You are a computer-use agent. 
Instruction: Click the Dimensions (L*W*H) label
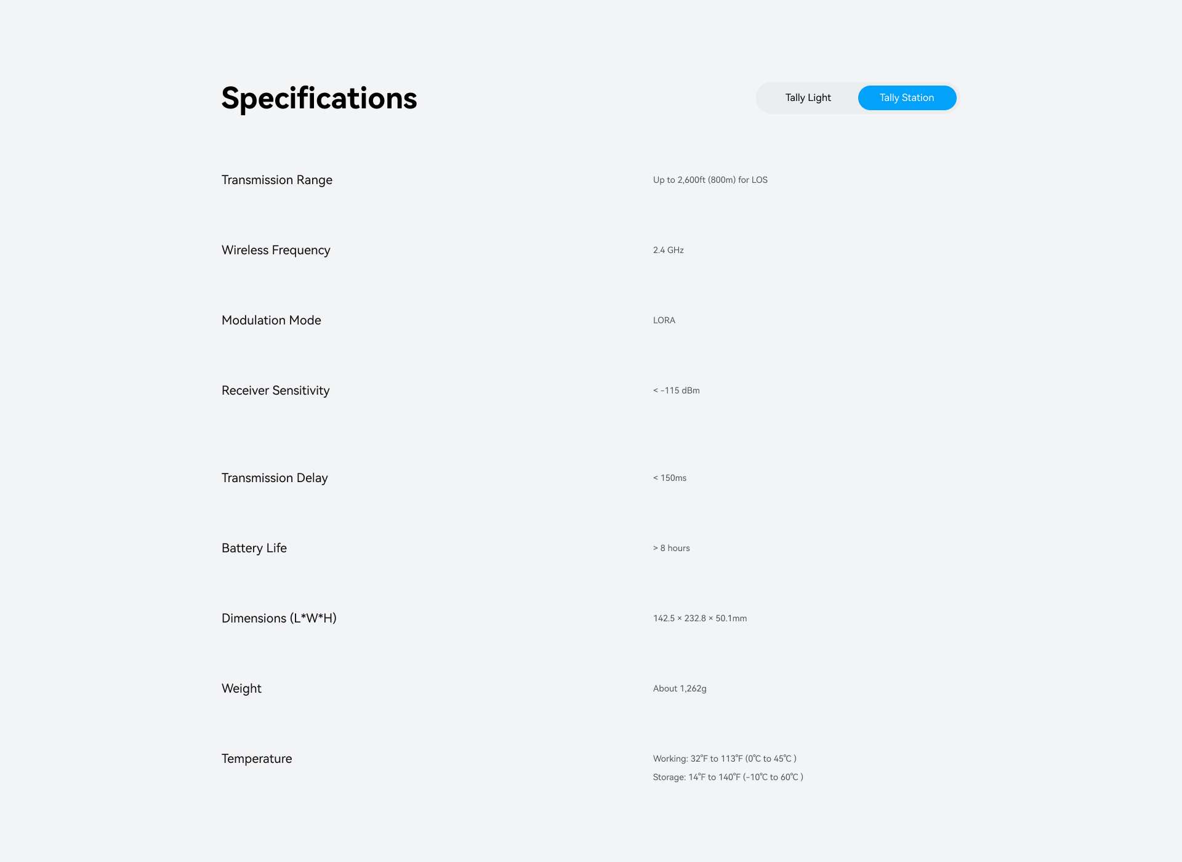279,618
